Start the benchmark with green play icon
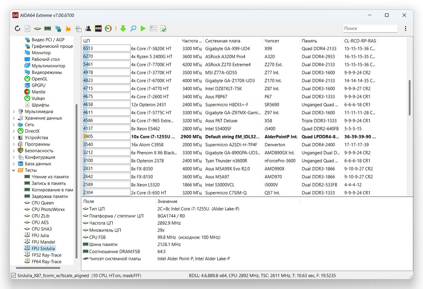Screen dimensions: 423x289 click(x=143, y=29)
